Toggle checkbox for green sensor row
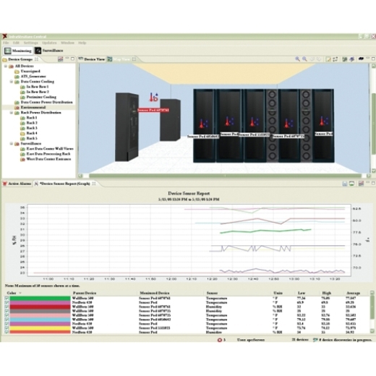 (7, 298)
